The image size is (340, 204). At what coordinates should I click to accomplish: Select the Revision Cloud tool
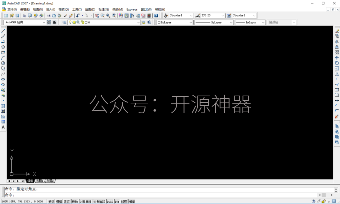[x=3, y=68]
